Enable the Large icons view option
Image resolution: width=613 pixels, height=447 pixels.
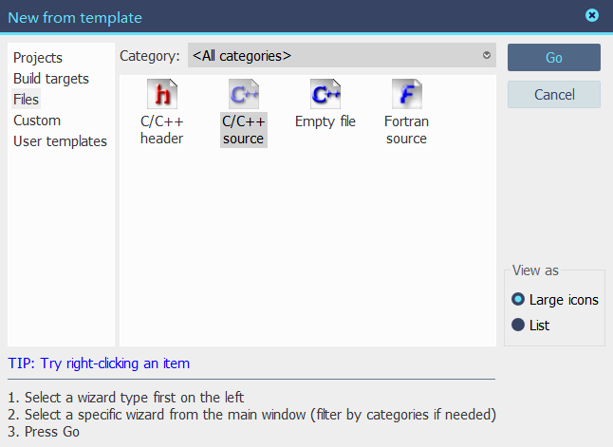(518, 299)
